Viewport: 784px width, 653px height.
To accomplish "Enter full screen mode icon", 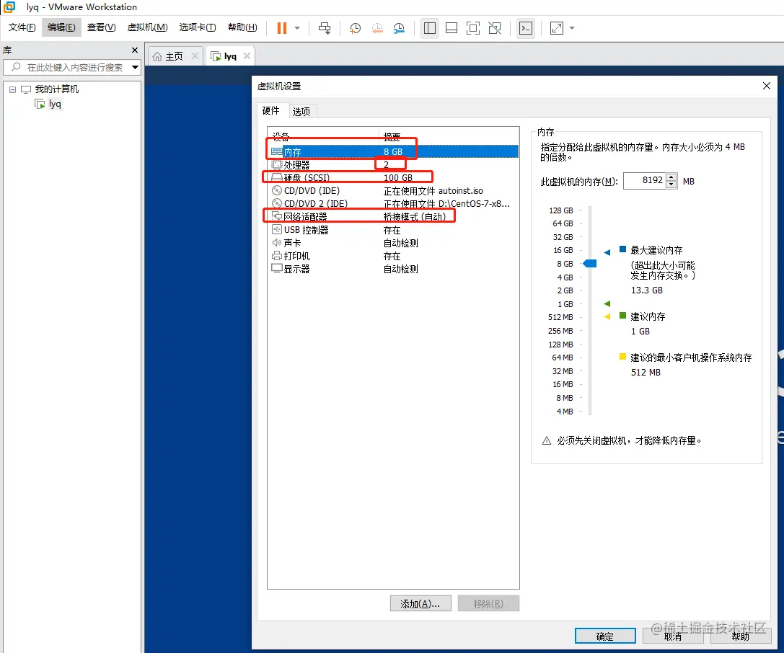I will pyautogui.click(x=473, y=28).
